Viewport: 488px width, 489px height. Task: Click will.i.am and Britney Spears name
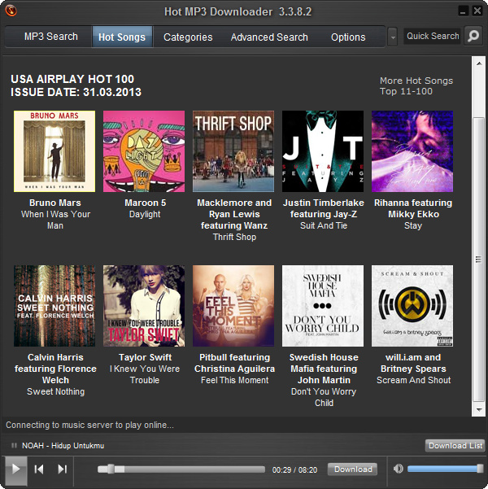(413, 363)
